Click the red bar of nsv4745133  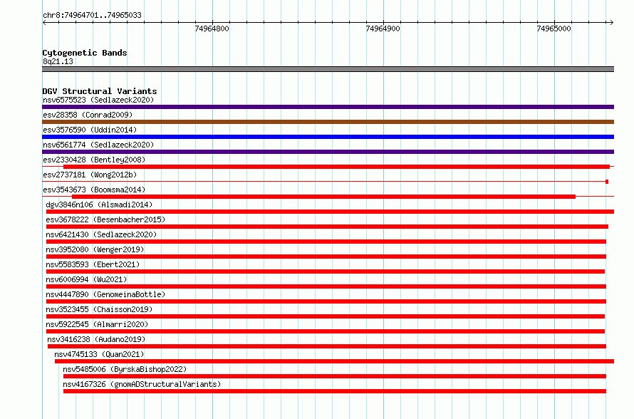pos(334,361)
